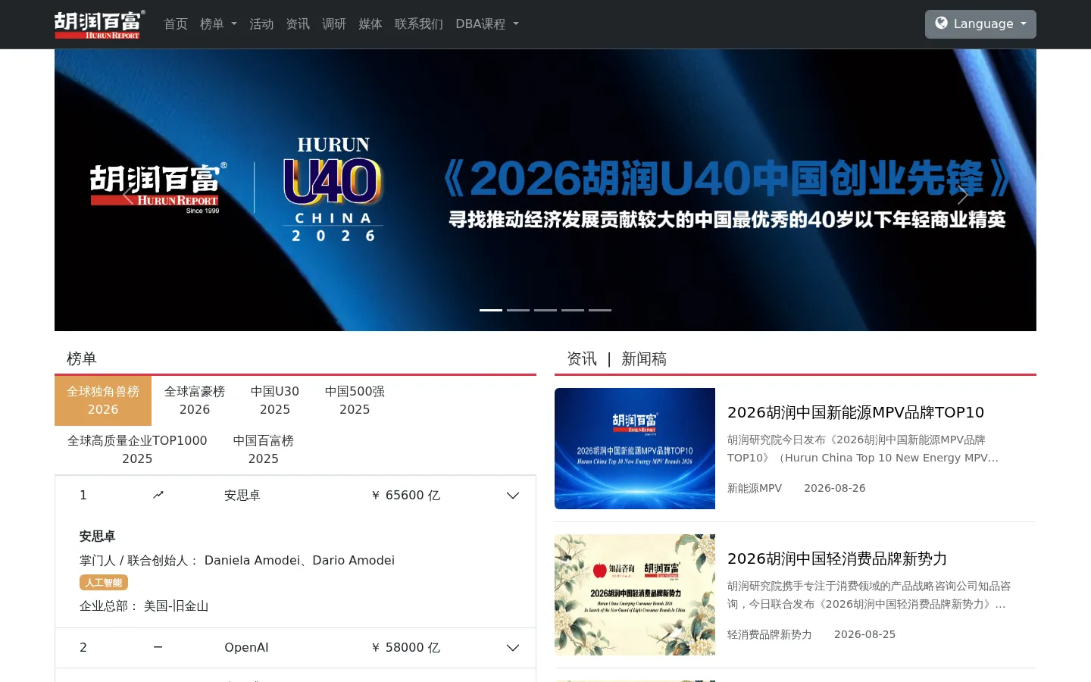
Task: Expand the OpenAI row chevron
Action: (x=513, y=648)
